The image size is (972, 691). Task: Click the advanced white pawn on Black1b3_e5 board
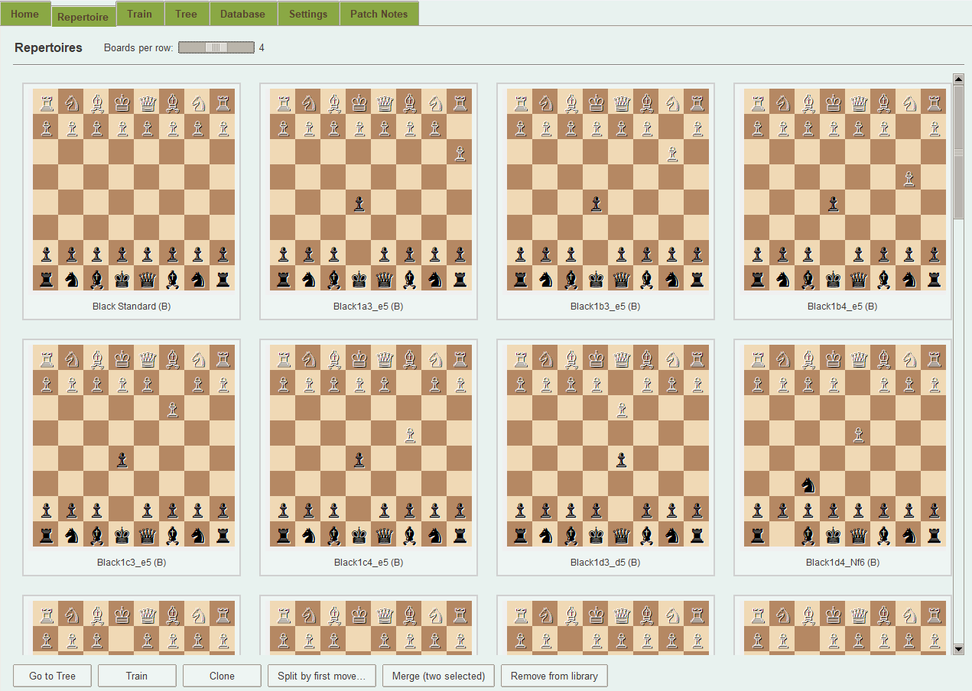click(671, 152)
